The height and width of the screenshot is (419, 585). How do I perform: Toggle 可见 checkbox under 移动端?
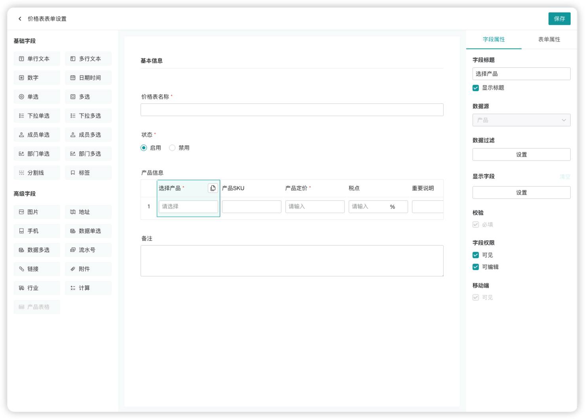[476, 297]
